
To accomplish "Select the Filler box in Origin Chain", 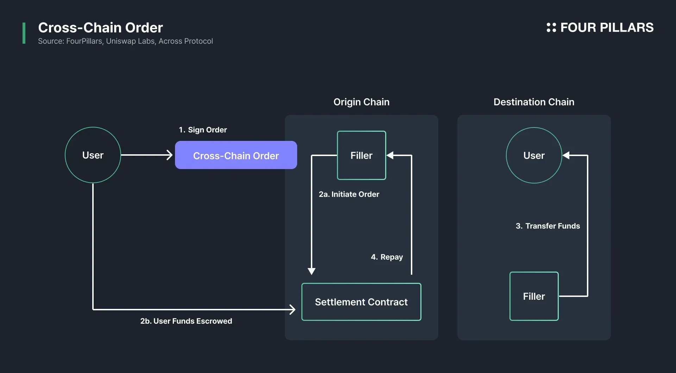I will pos(361,155).
